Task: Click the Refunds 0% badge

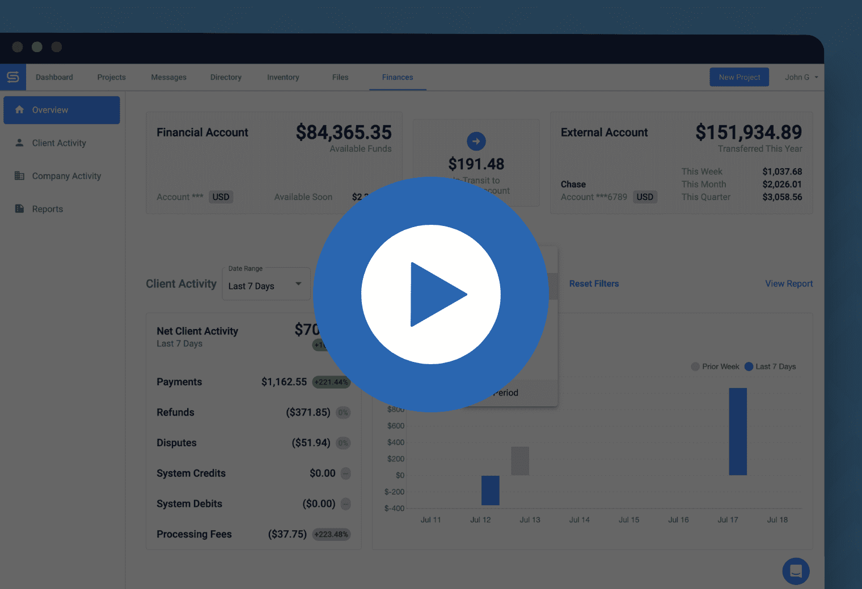Action: tap(343, 413)
